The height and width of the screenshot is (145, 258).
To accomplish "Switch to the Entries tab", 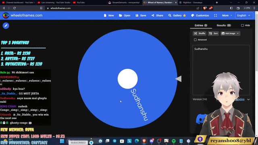I will (201, 25).
